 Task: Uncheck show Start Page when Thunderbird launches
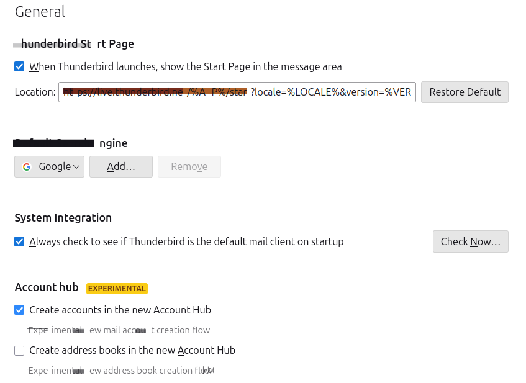coord(19,66)
